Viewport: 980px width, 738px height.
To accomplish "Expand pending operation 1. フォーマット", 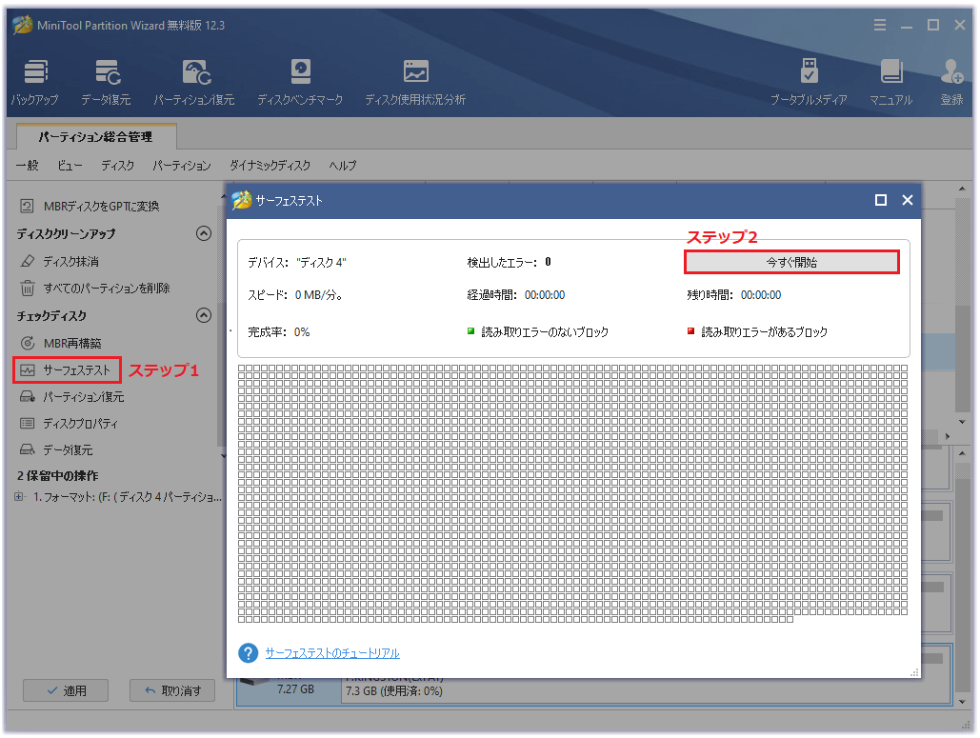I will coord(19,497).
